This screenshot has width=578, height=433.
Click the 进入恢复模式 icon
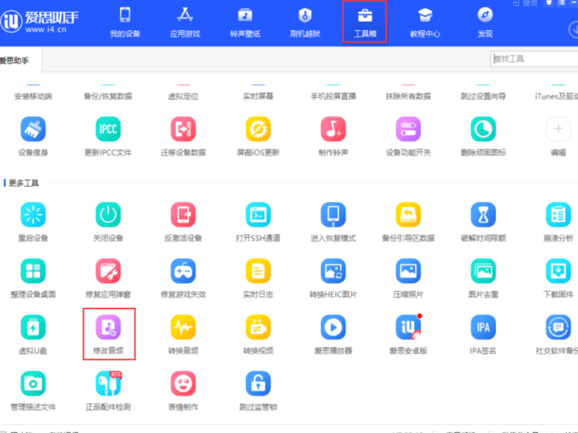(x=334, y=215)
